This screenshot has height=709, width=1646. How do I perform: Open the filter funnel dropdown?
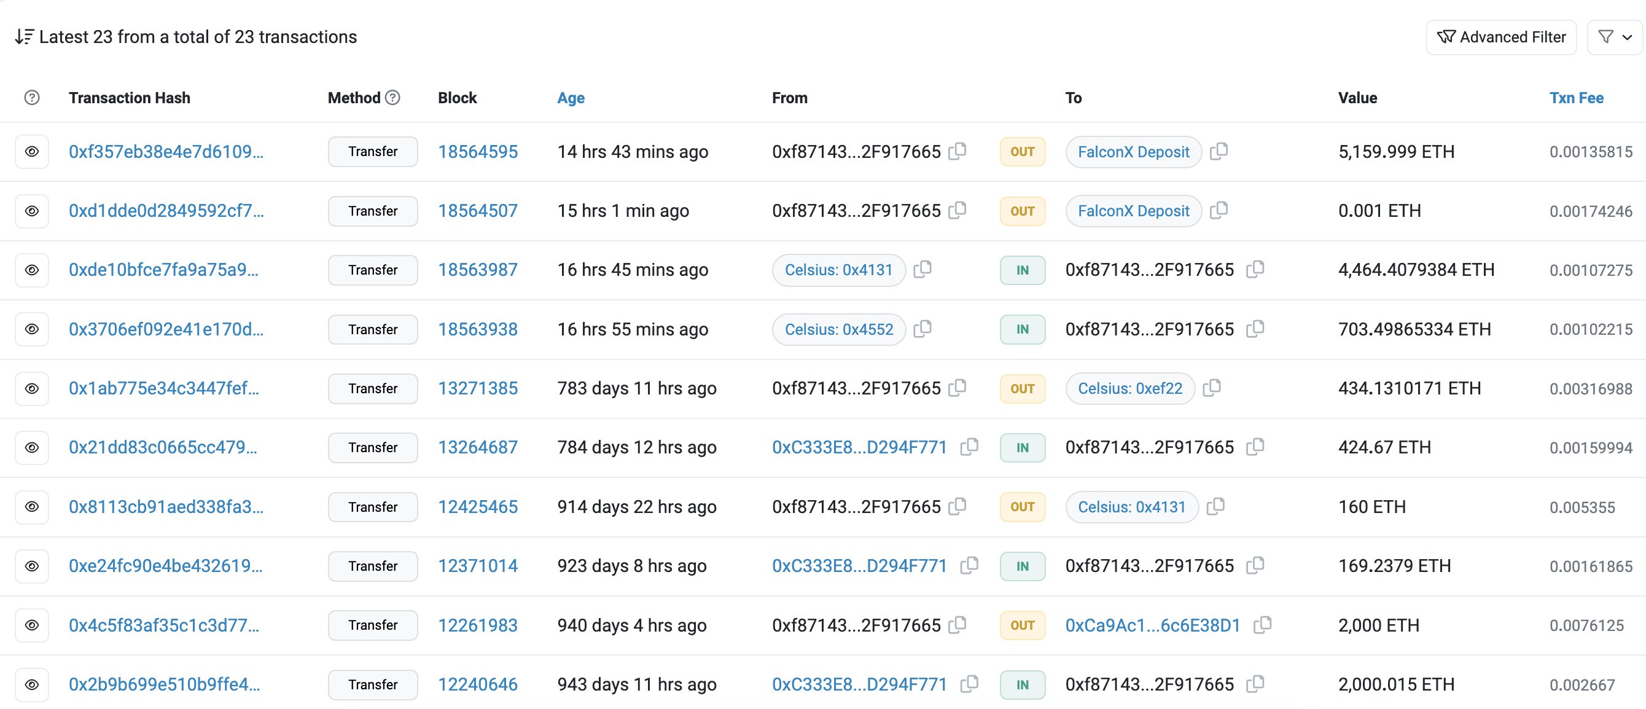1615,37
